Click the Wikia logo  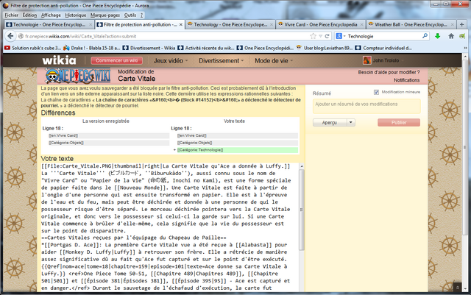(x=59, y=60)
